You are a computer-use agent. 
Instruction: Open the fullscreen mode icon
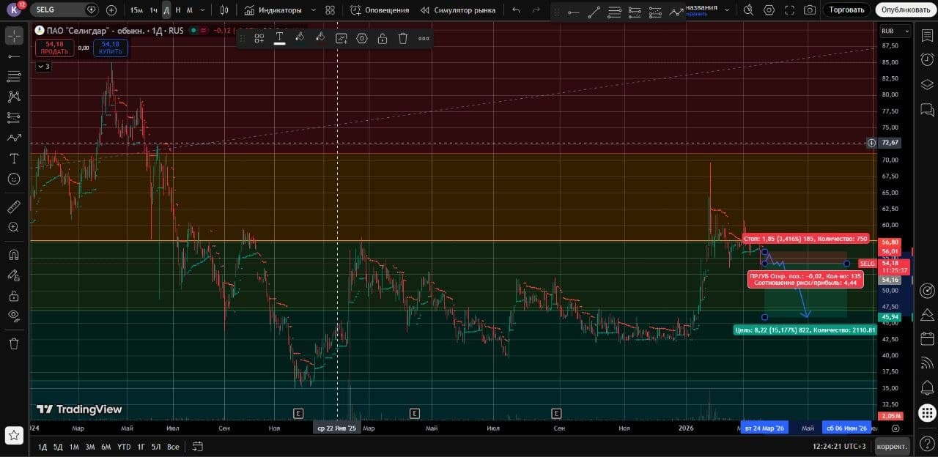tap(789, 10)
